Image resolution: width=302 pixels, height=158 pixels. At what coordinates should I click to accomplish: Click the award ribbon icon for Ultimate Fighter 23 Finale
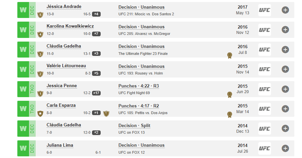pyautogui.click(x=230, y=56)
